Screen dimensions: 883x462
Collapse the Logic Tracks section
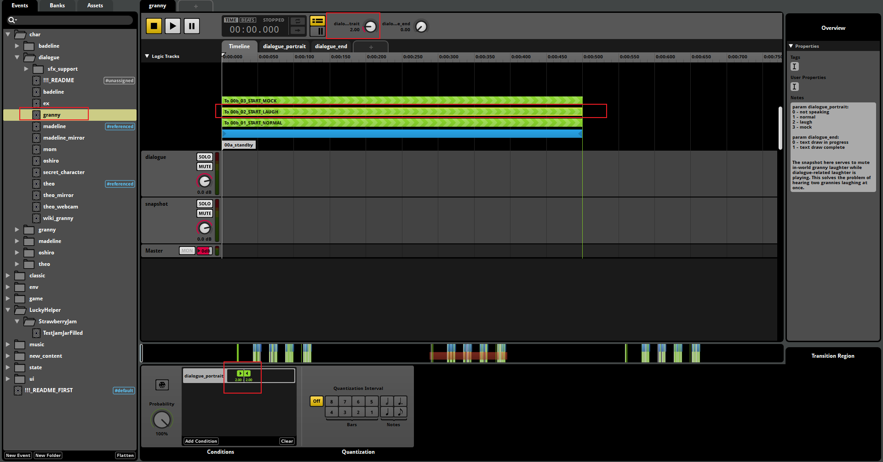(x=147, y=56)
